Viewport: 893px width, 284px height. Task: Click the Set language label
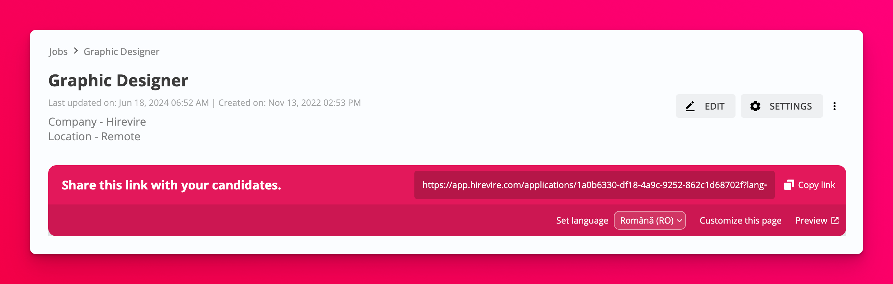(582, 221)
